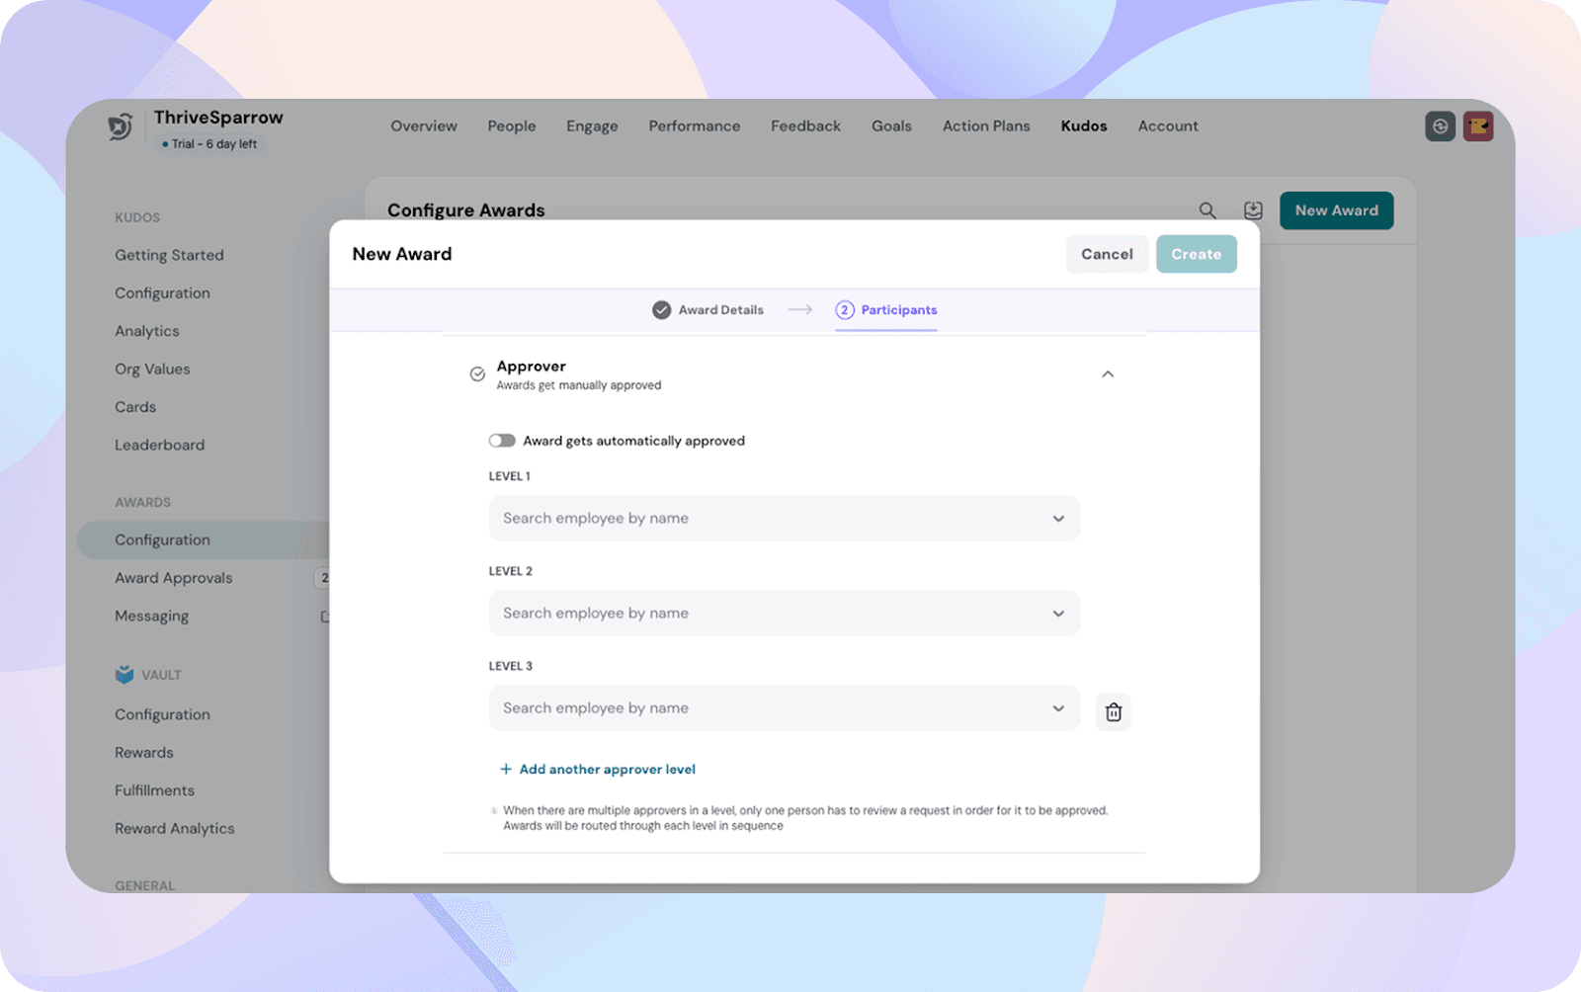Click the download icon beside New Award button
Viewport: 1581px width, 992px height.
pyautogui.click(x=1253, y=210)
